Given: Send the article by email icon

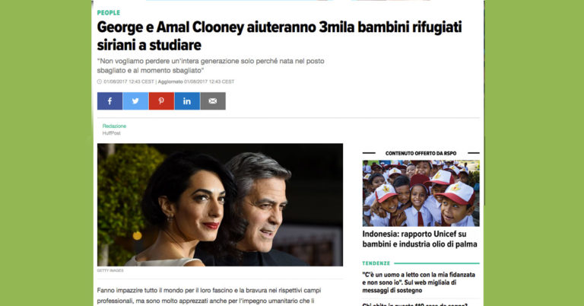Looking at the screenshot, I should 213,101.
